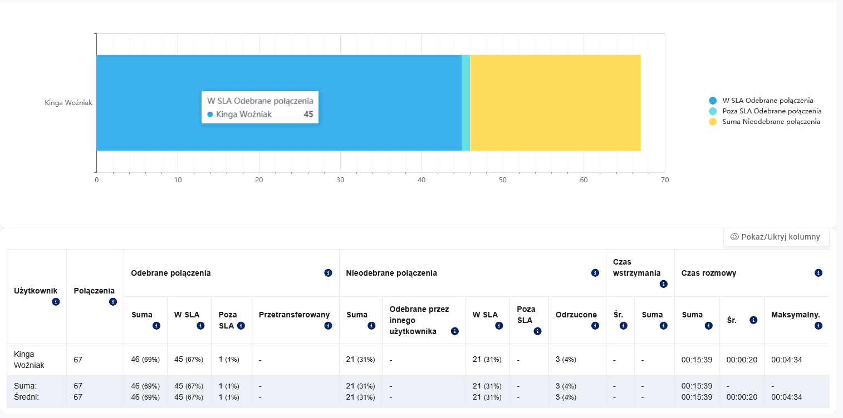This screenshot has height=418, width=843.
Task: Click the Połączenia column header text
Action: 94,291
